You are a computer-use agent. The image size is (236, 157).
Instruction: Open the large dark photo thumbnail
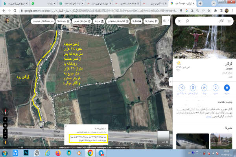(x=193, y=141)
